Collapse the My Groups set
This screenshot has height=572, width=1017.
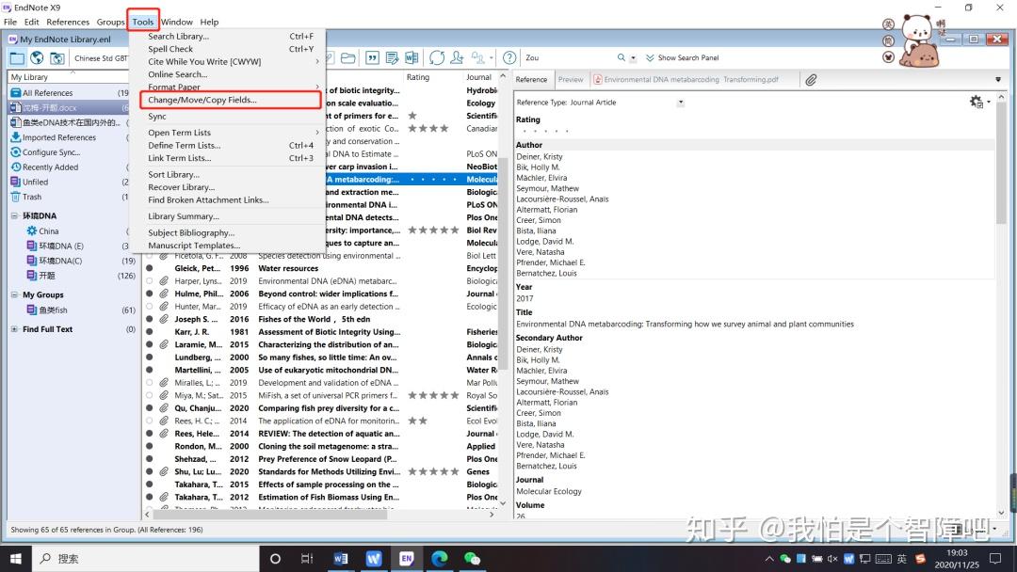14,294
